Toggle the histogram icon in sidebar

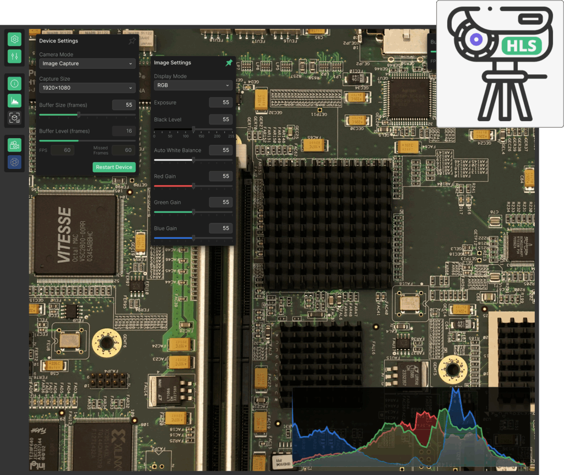15,101
